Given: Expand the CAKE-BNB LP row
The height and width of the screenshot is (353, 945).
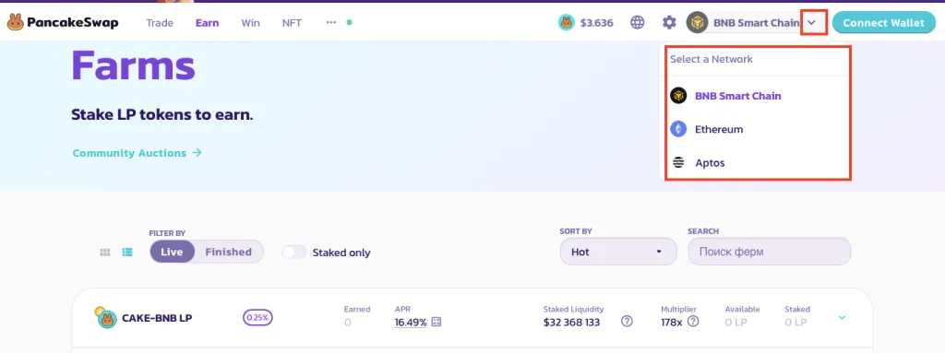Looking at the screenshot, I should pyautogui.click(x=842, y=317).
